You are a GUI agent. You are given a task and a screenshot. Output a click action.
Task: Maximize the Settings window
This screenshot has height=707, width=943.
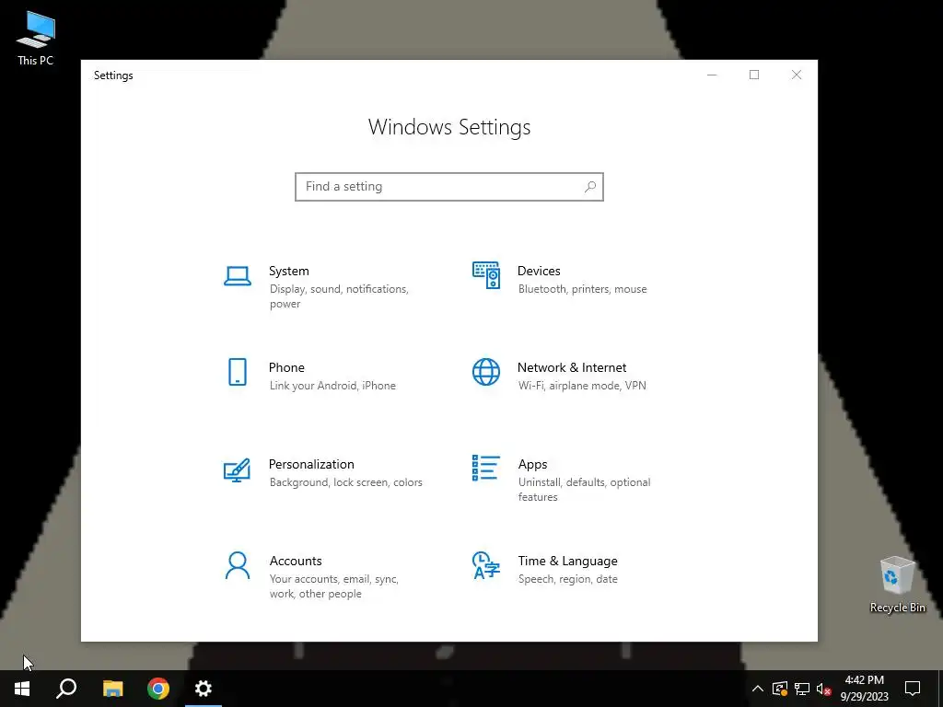point(754,75)
